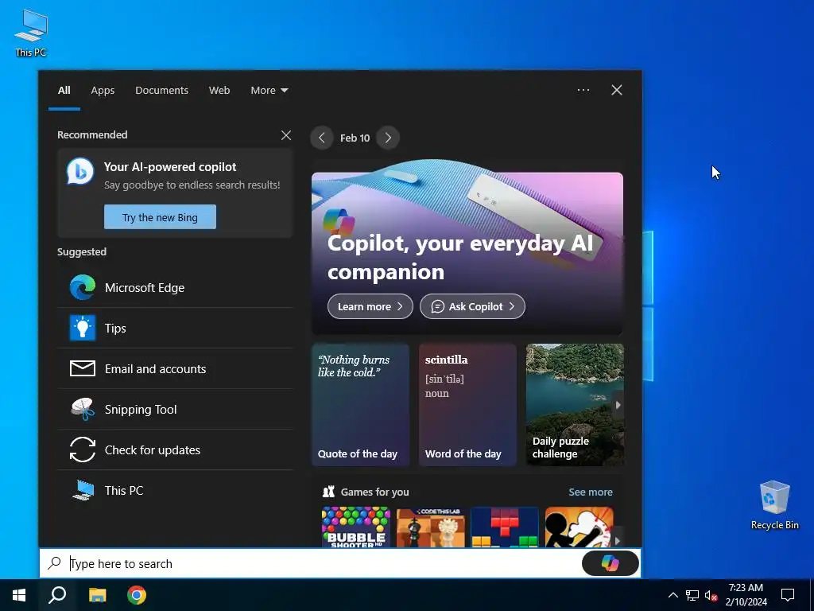814x611 pixels.
Task: Advance the games carousel arrow
Action: (x=617, y=541)
